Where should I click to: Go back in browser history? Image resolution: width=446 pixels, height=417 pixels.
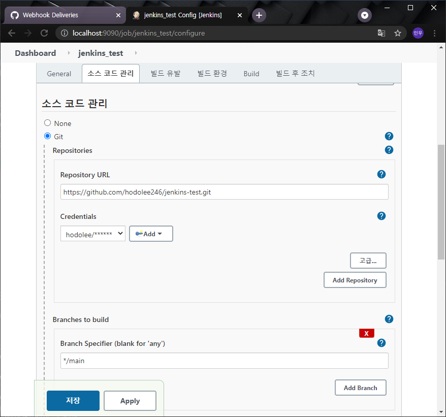[x=12, y=34]
